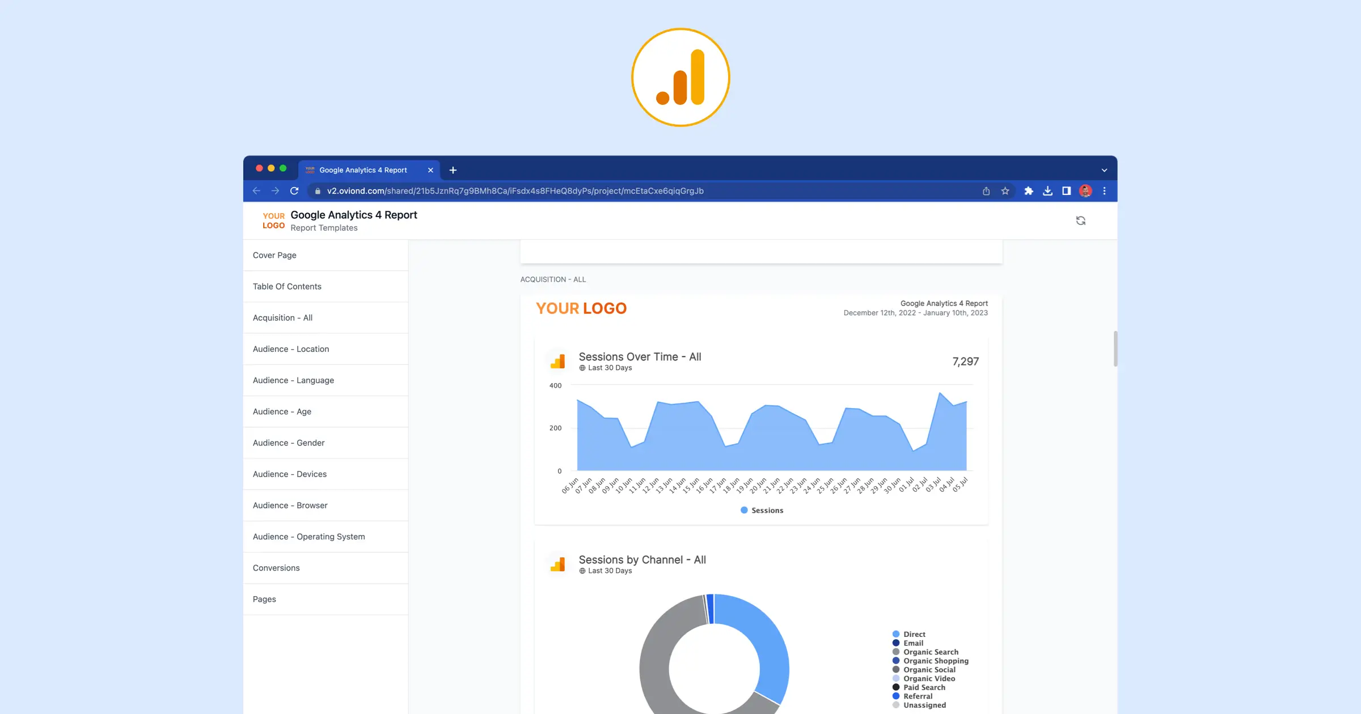
Task: Toggle the browser side panel icon
Action: point(1067,191)
